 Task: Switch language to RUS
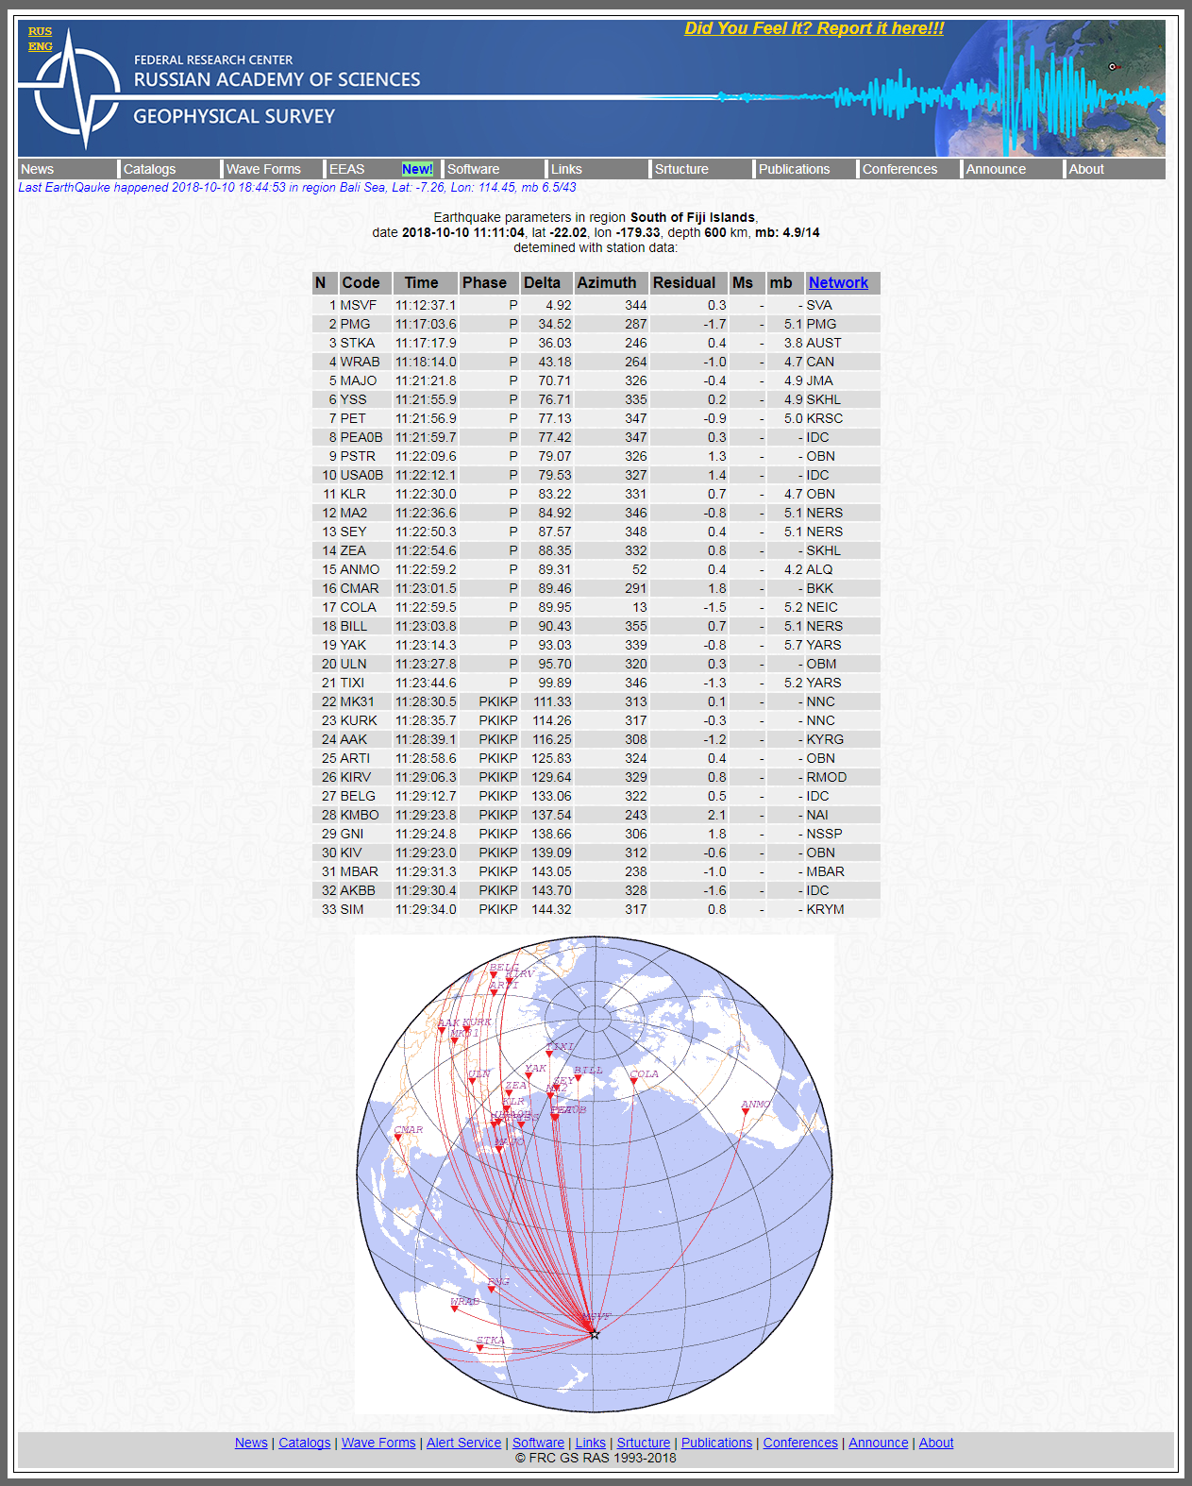coord(40,31)
